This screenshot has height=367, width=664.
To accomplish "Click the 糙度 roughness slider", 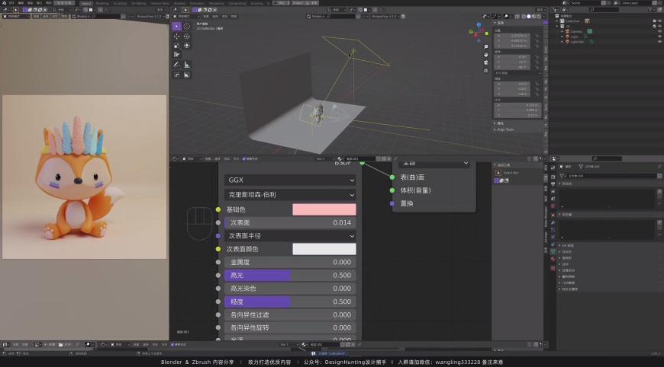I will pos(290,302).
